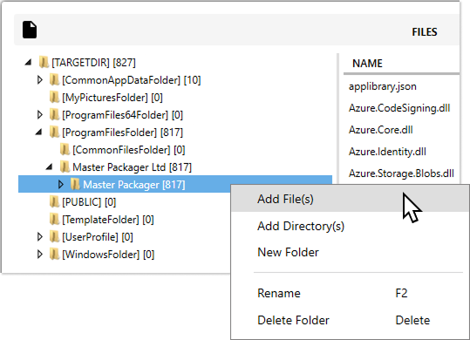Select [CommonFilesFolder] [0] label

[x=128, y=150]
